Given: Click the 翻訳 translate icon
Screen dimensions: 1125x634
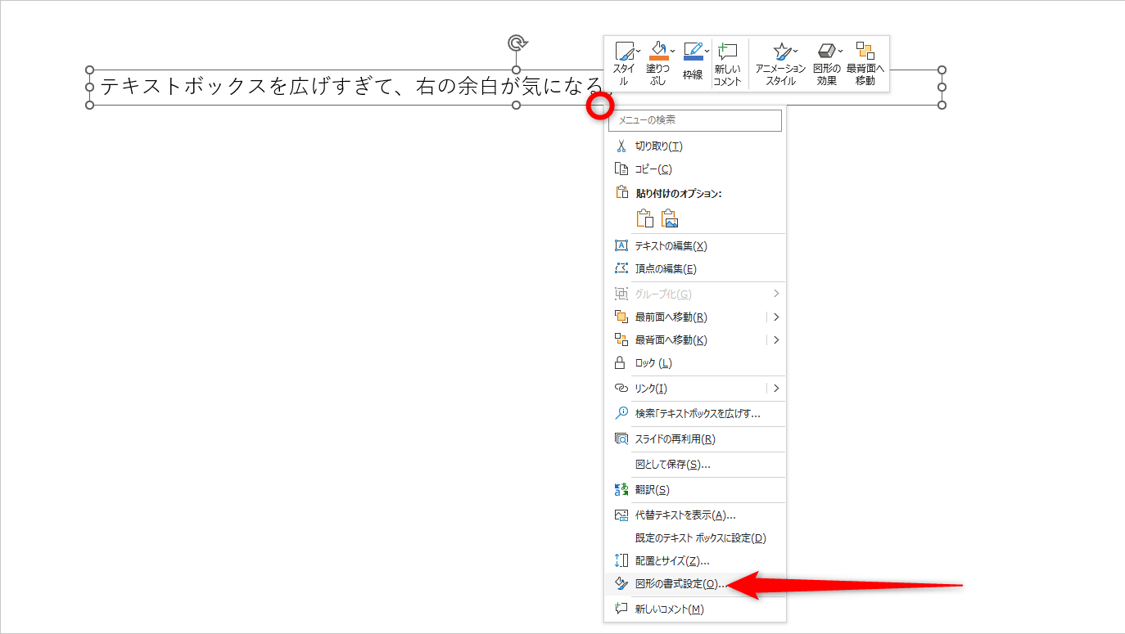Looking at the screenshot, I should point(621,489).
